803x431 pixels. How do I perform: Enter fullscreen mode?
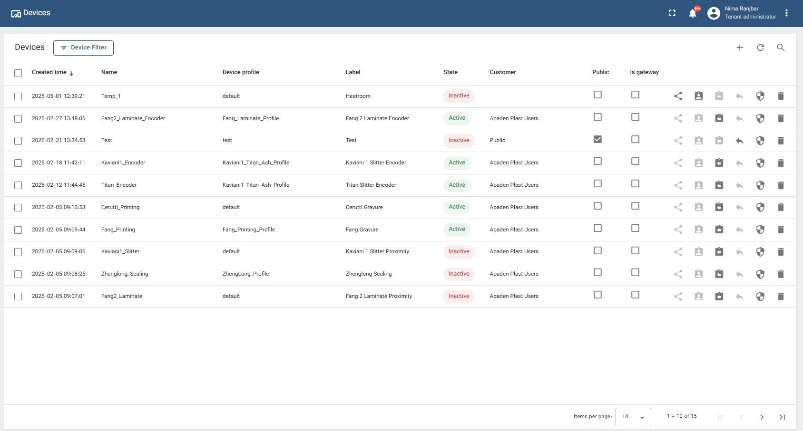(x=672, y=13)
